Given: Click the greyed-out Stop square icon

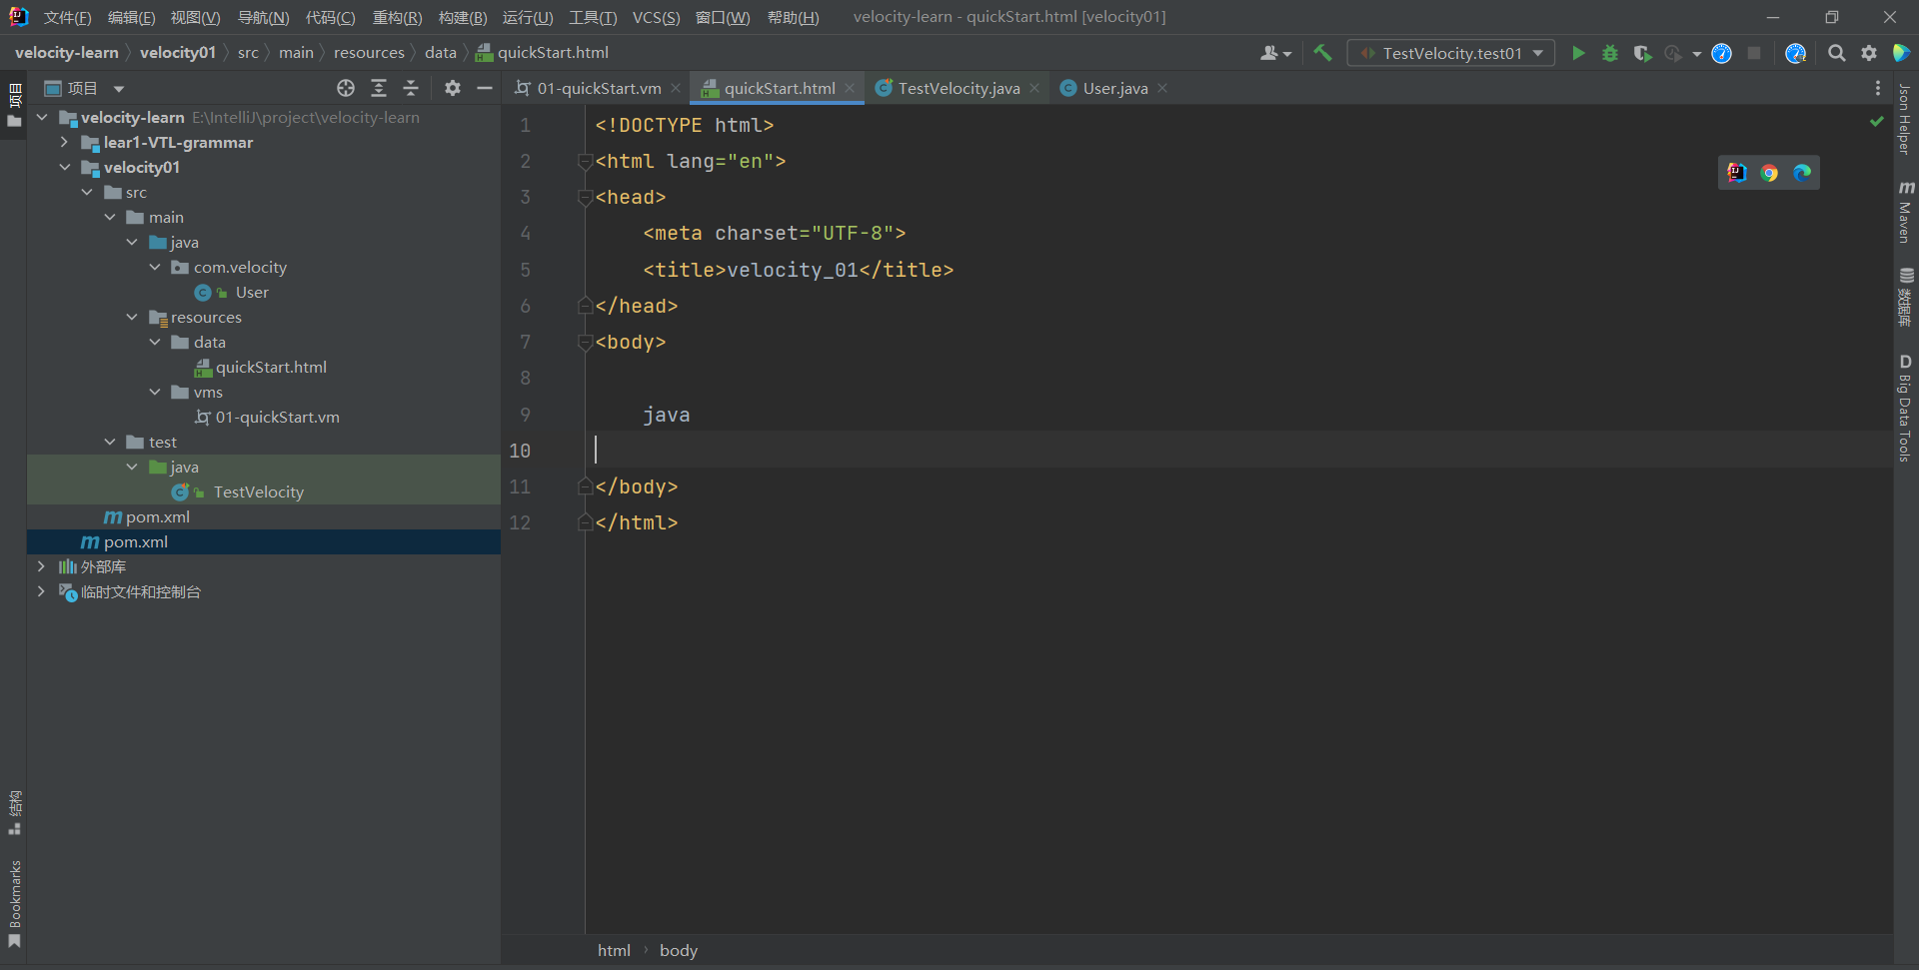Looking at the screenshot, I should click(1754, 53).
